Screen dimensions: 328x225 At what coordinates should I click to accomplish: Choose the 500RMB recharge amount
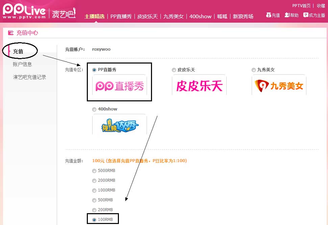(x=94, y=200)
